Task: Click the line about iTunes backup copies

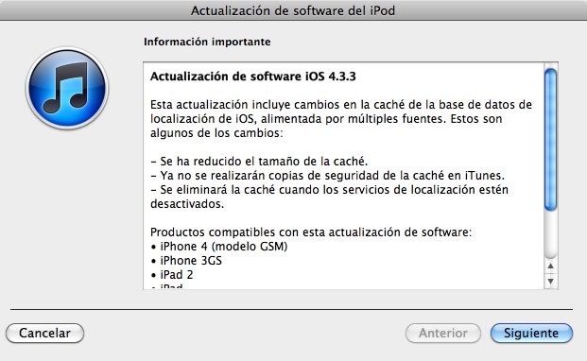Action: pyautogui.click(x=328, y=176)
